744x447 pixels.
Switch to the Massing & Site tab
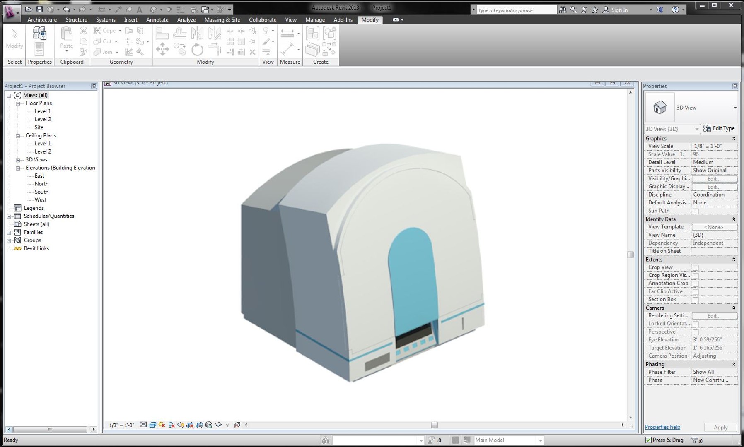pyautogui.click(x=222, y=20)
